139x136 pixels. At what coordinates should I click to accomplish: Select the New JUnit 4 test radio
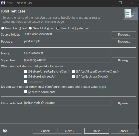(x=30, y=28)
